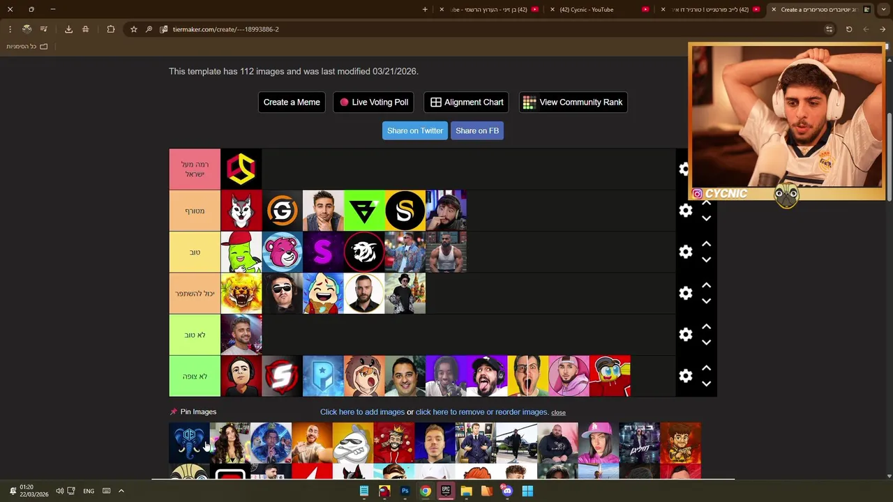Image resolution: width=893 pixels, height=502 pixels.
Task: Switch to the בן זיני YouTube tab
Action: [490, 10]
